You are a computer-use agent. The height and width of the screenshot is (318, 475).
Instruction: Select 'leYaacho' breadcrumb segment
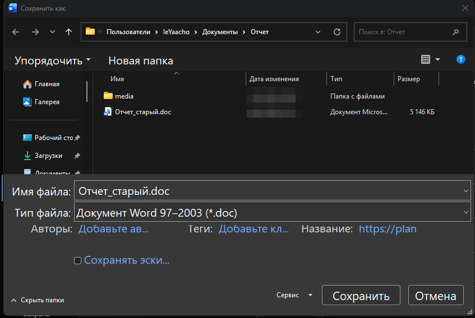[176, 32]
